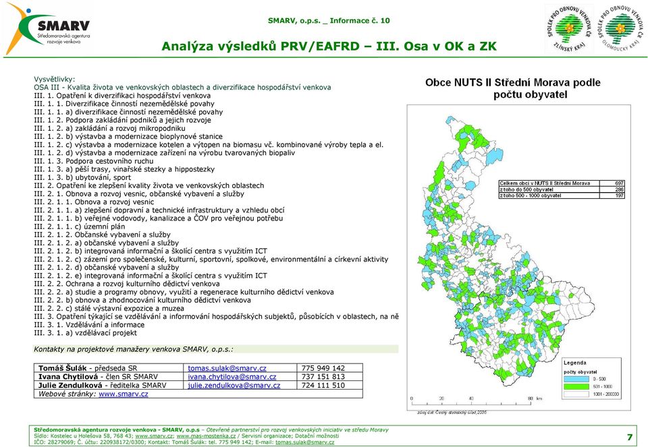Open the www.mas-mostenka.cz footer link
Screen dimensions: 648x447
pyautogui.click(x=206, y=436)
